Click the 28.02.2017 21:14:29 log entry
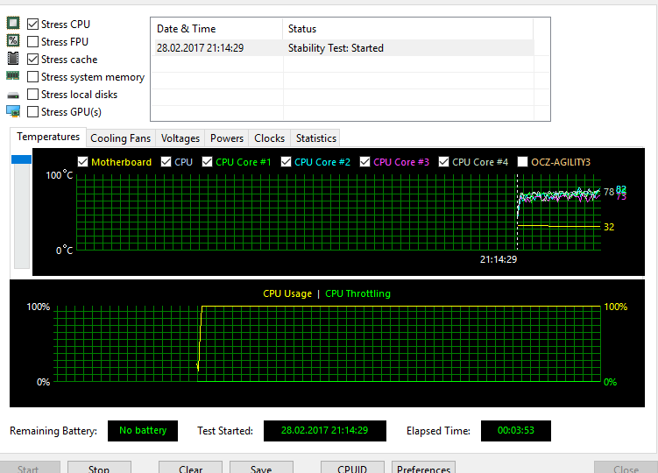The width and height of the screenshot is (658, 473). [200, 48]
